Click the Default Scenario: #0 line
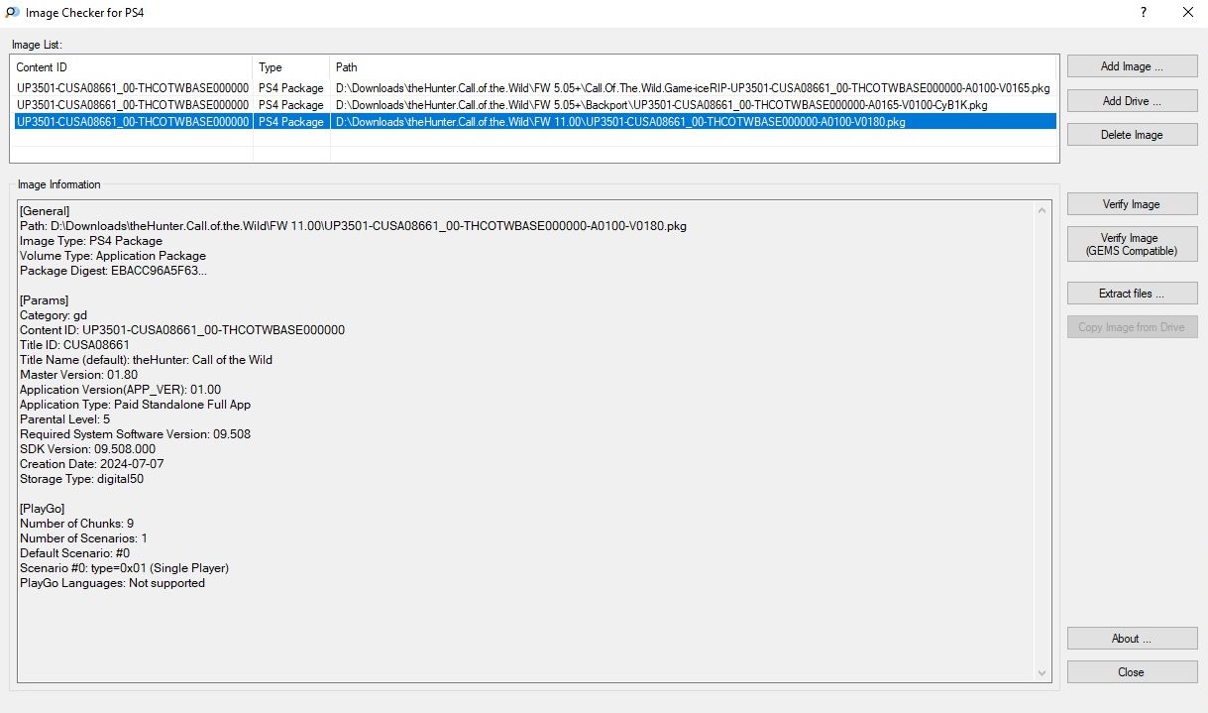This screenshot has width=1208, height=713. click(74, 553)
